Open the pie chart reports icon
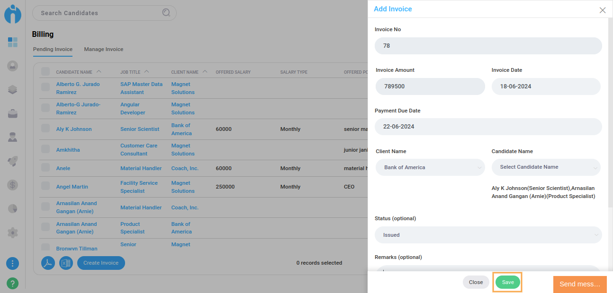This screenshot has height=293, width=613. coord(13,208)
